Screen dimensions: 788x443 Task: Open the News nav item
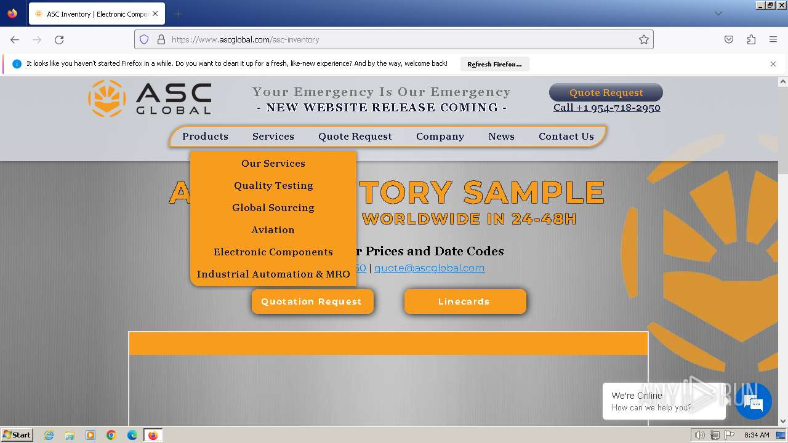click(501, 137)
